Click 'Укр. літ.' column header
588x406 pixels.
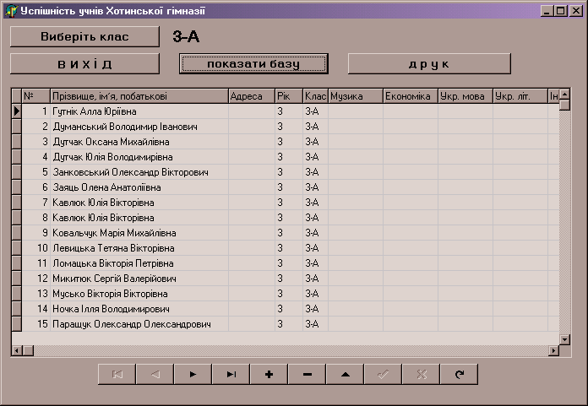click(520, 96)
